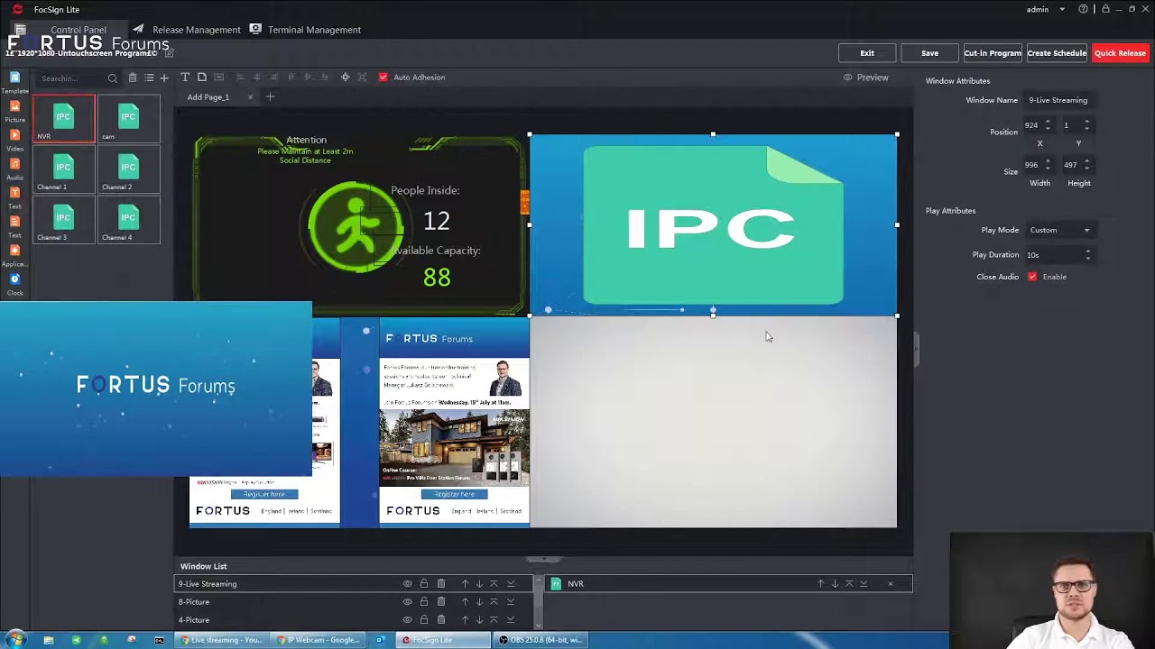
Task: Move NVR material down in playlist
Action: pyautogui.click(x=835, y=584)
